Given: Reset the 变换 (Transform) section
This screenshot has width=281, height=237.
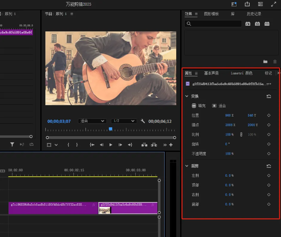Looking at the screenshot, I should [x=269, y=96].
